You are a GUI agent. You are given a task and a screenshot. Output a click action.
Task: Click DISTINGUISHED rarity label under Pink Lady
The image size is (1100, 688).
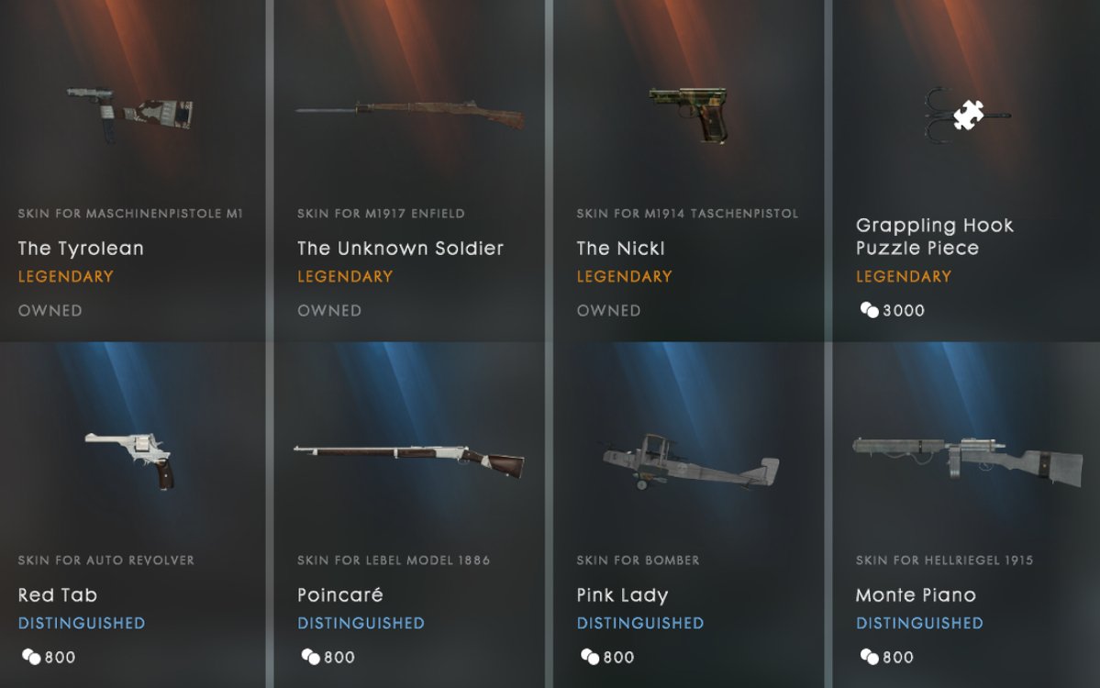639,623
